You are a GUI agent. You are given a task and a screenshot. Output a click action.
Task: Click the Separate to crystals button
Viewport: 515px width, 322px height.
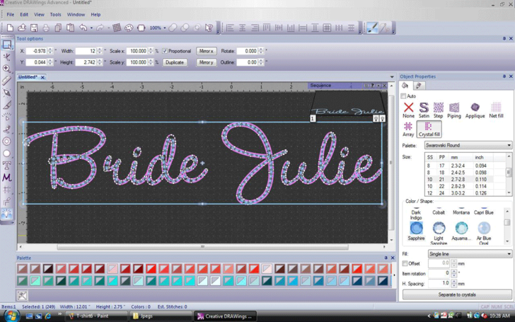pyautogui.click(x=457, y=294)
